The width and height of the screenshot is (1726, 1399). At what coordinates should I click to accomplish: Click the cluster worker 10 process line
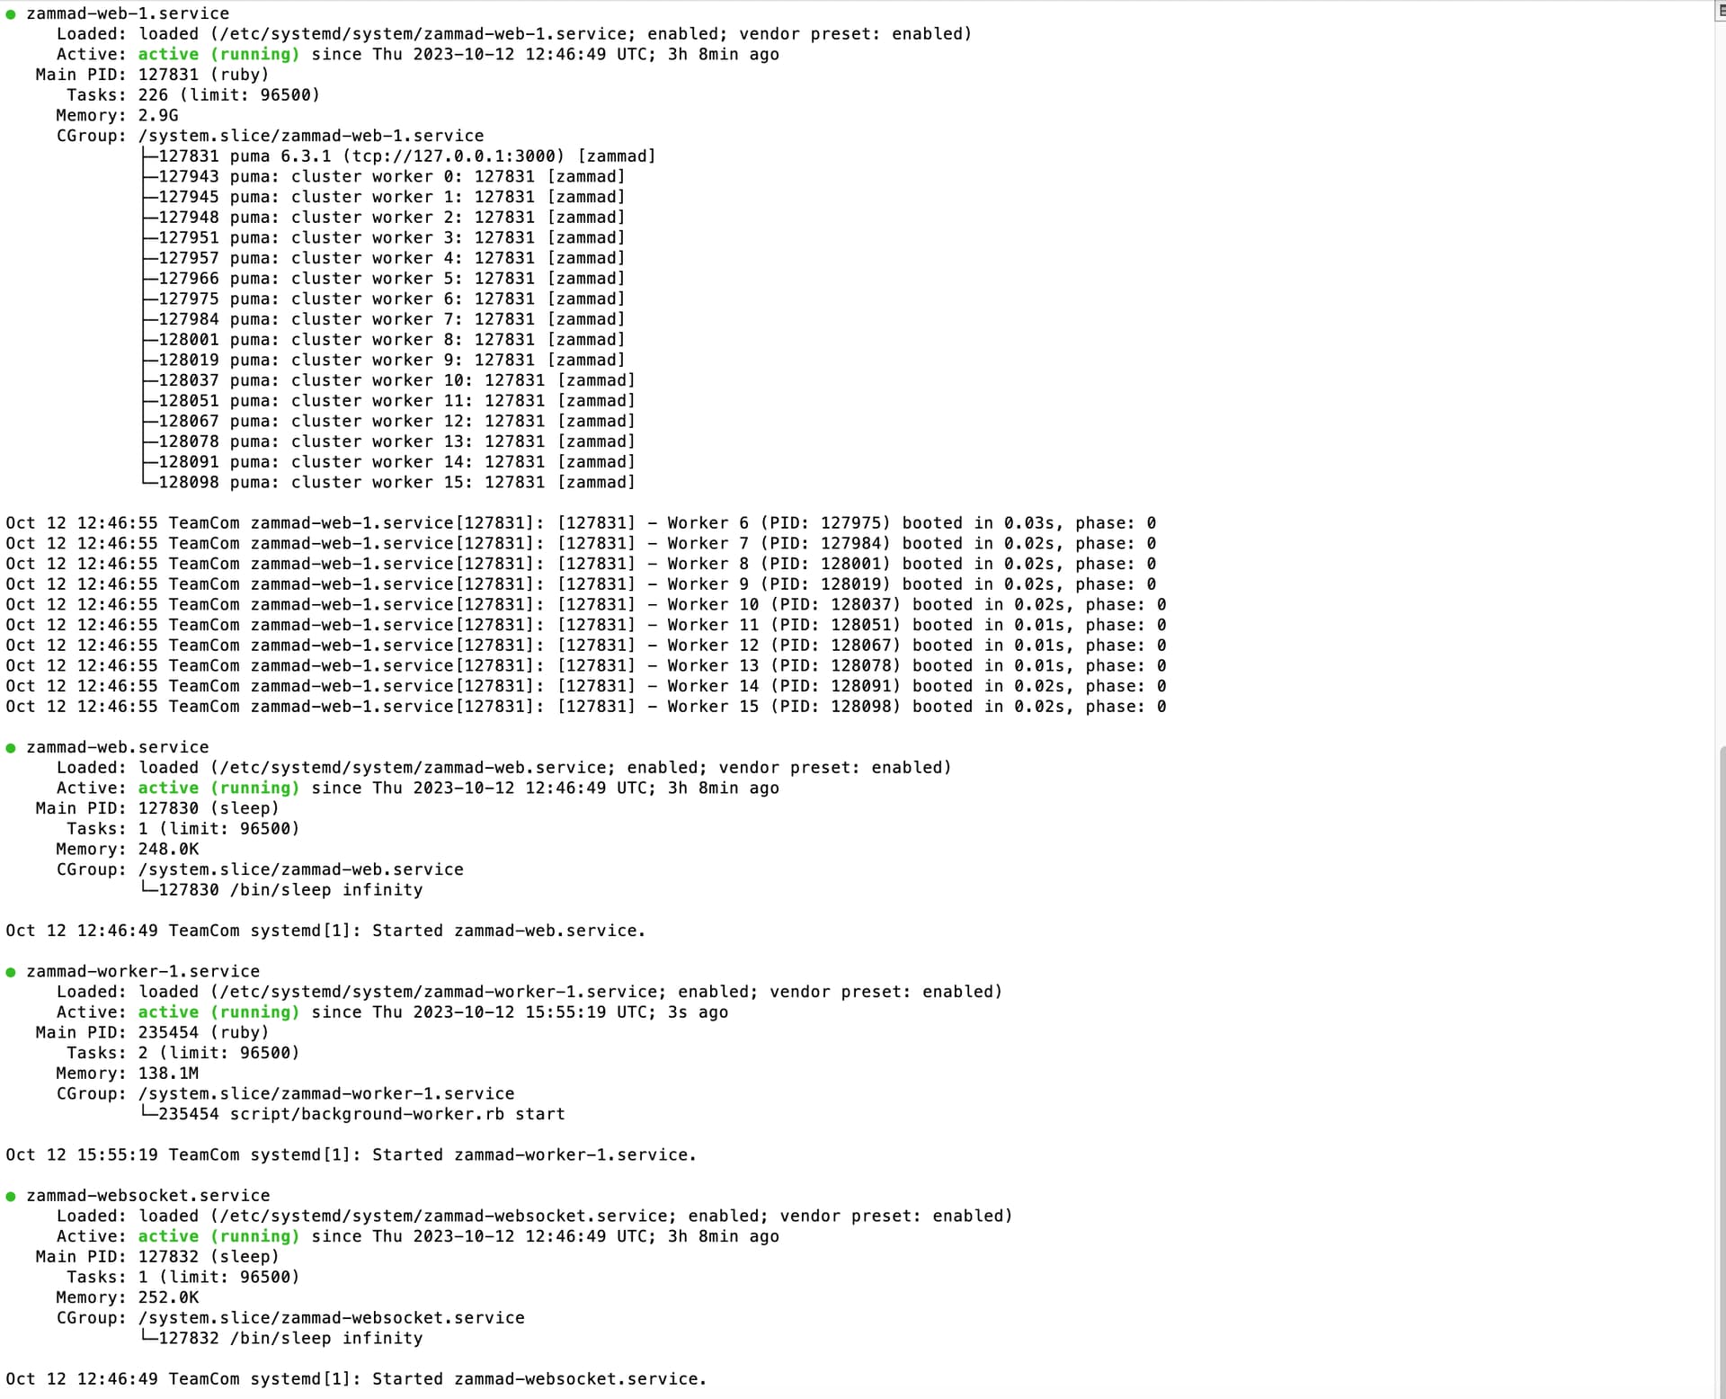(389, 380)
